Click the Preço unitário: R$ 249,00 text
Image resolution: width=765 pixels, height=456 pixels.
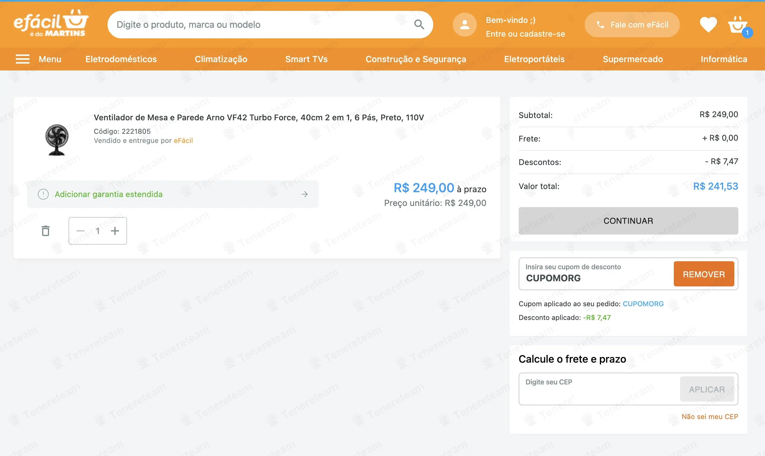coord(435,203)
